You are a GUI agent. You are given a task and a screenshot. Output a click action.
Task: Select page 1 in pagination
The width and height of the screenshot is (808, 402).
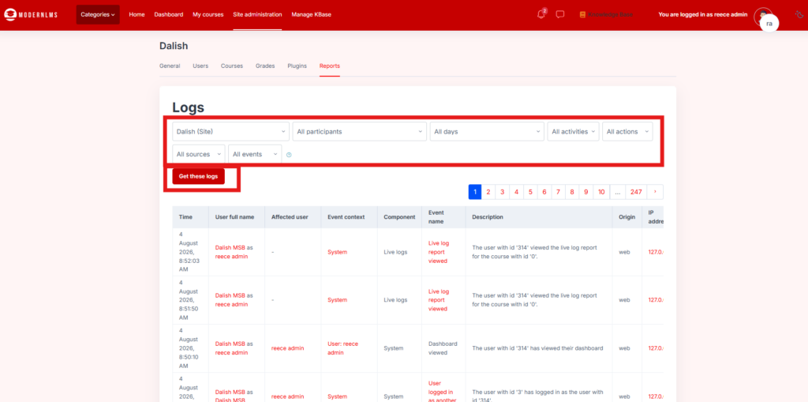point(474,192)
